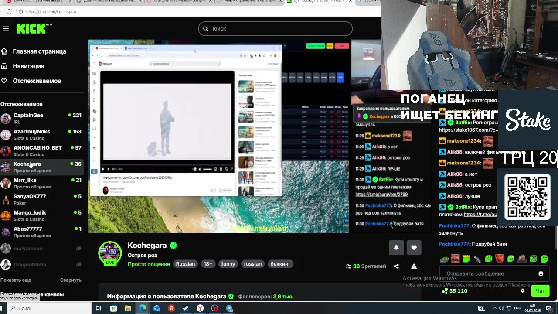Click the report warning triangle icon

414,266
